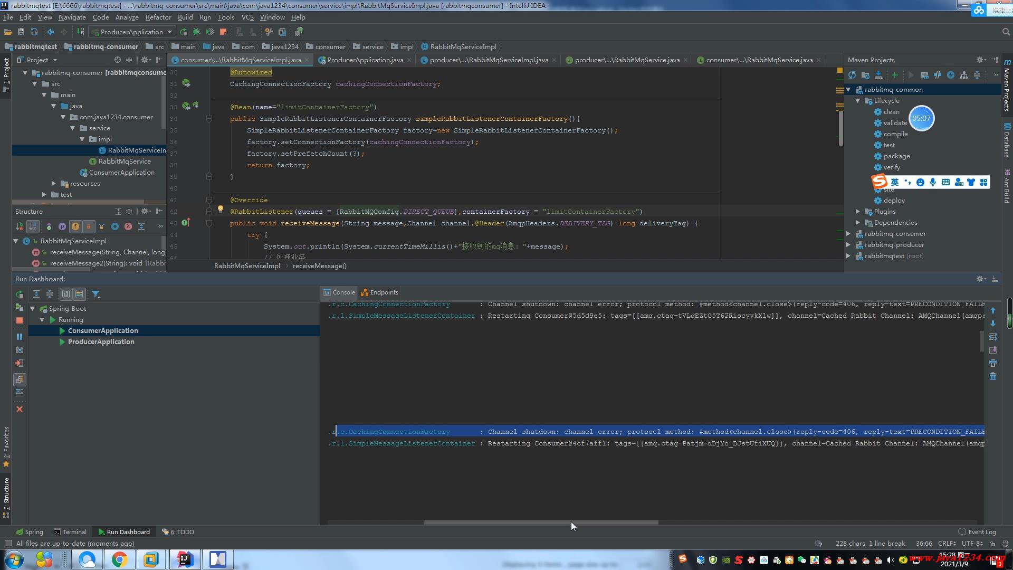Click the Debug bug icon in toolbar
1013x570 pixels.
coord(197,32)
